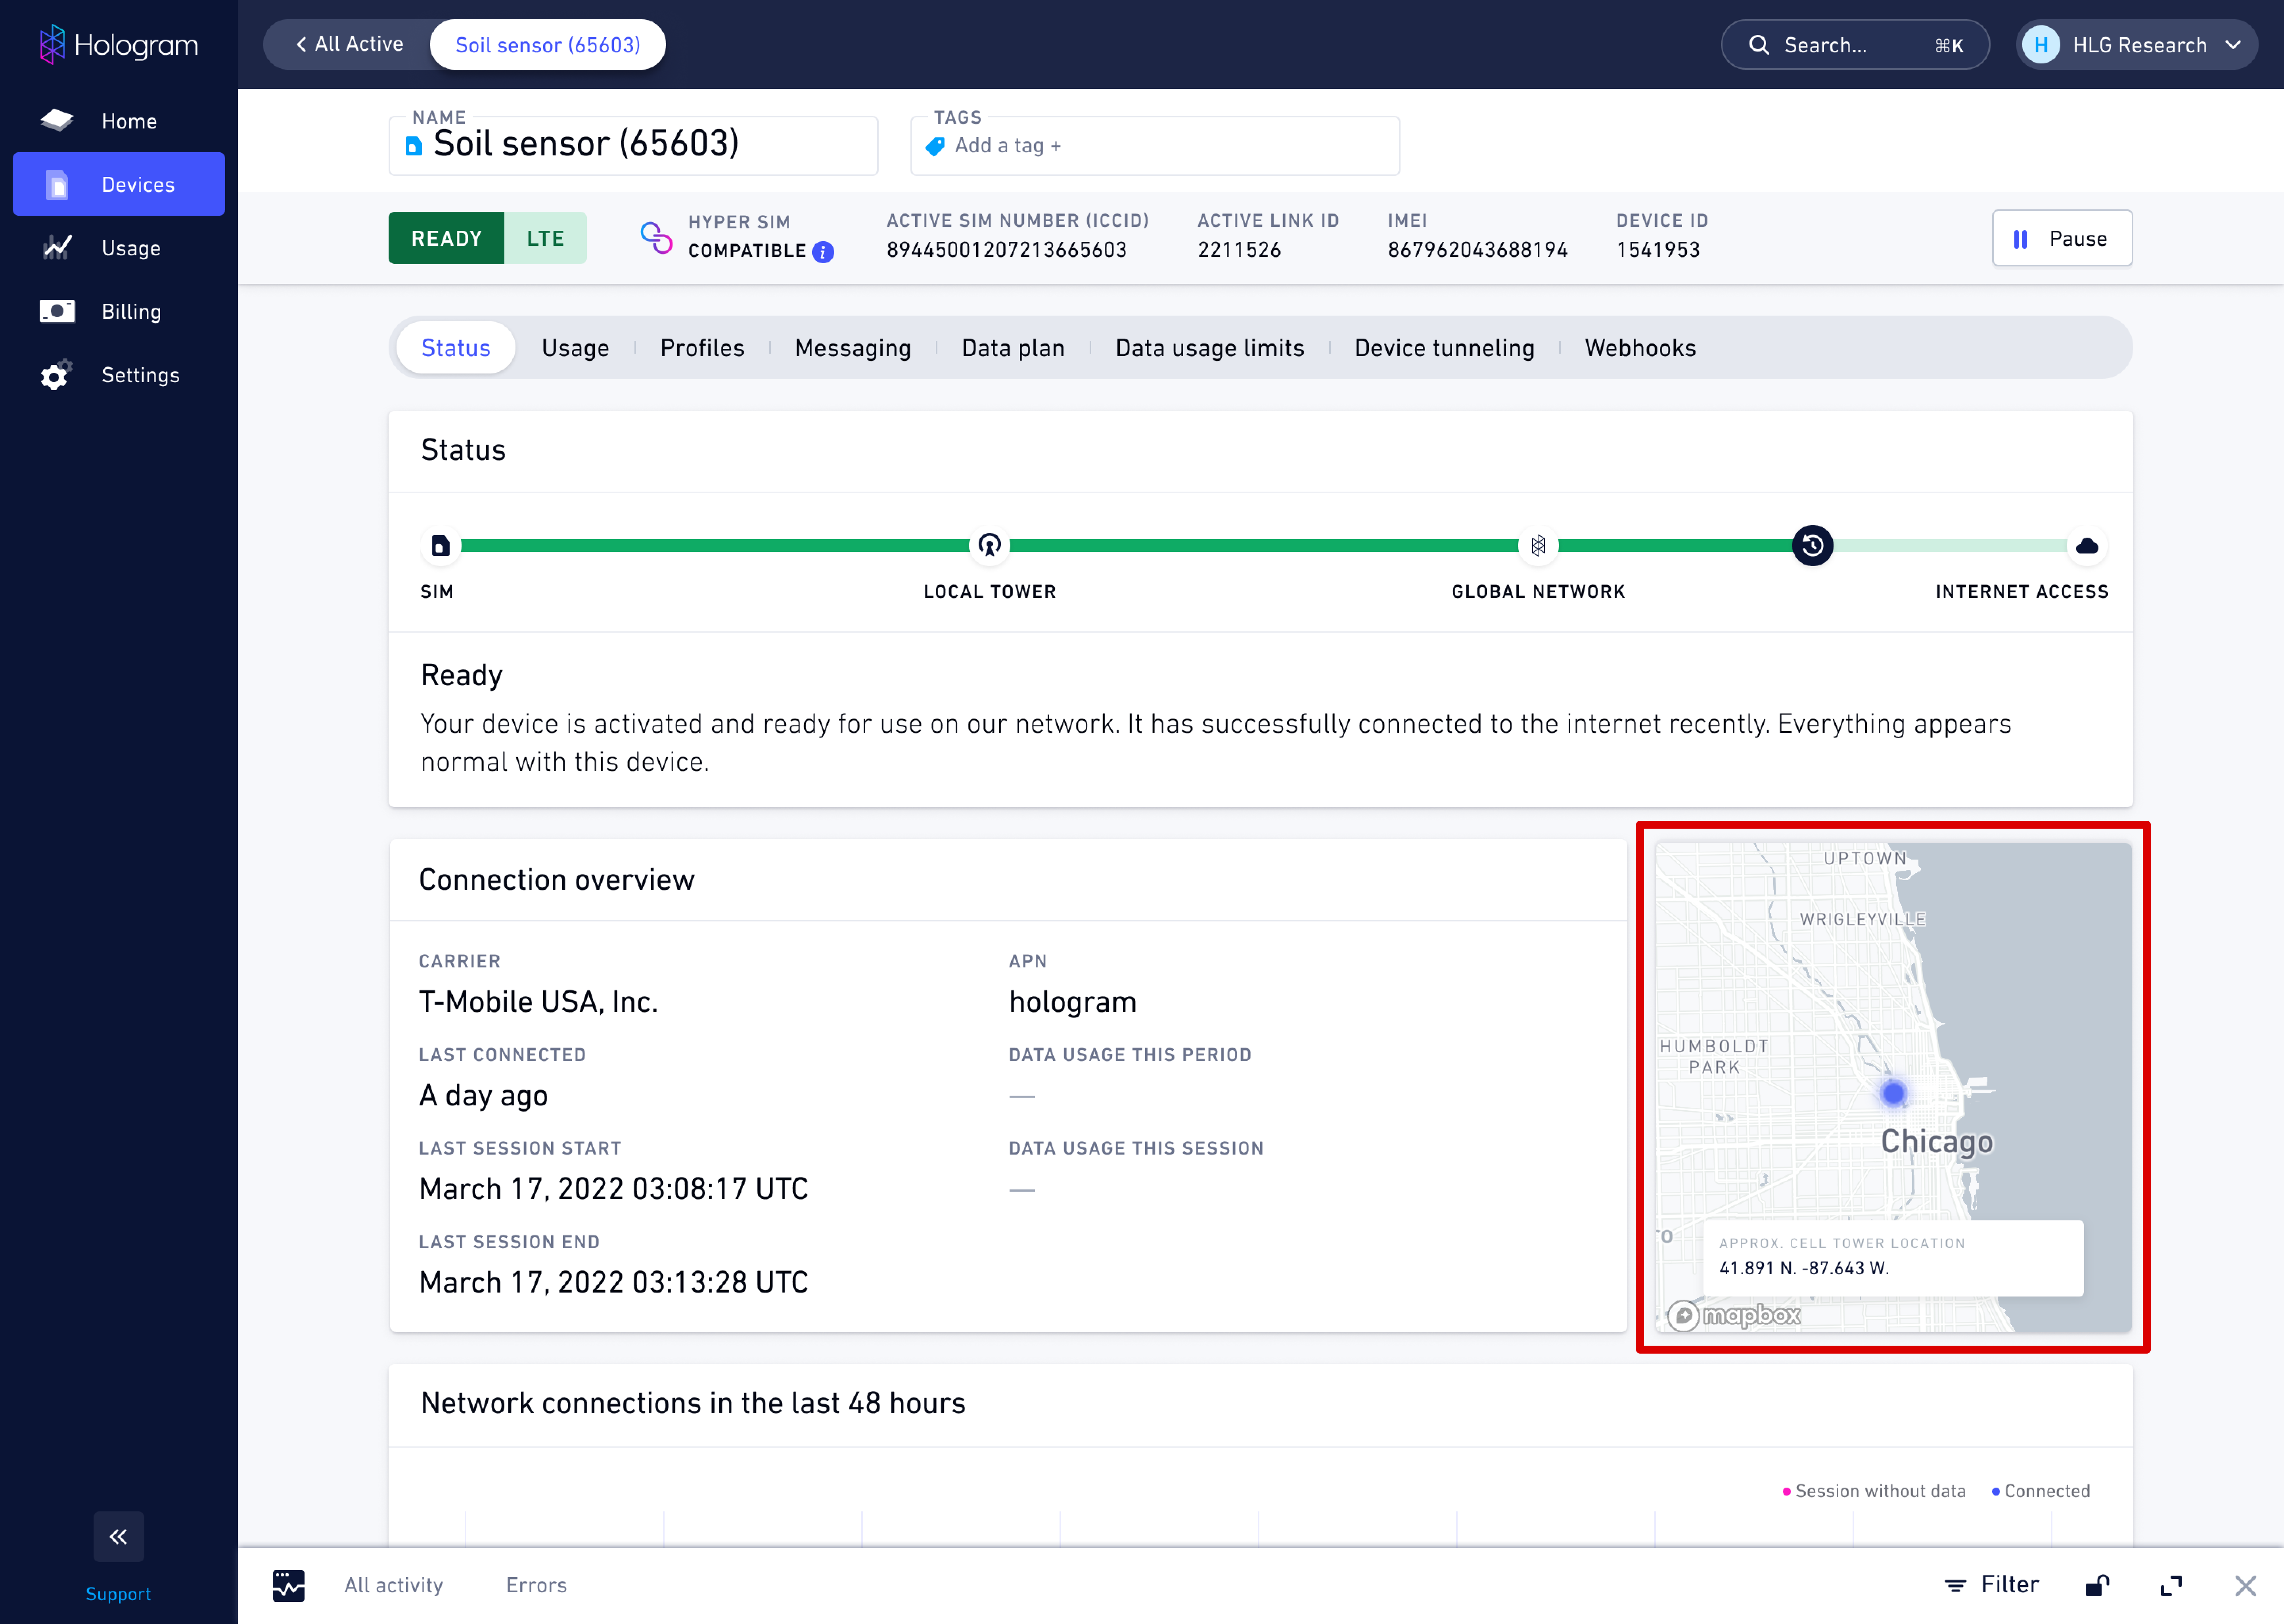Select the Active Link ID 2211526
Viewport: 2284px width, 1624px height.
(x=1239, y=250)
